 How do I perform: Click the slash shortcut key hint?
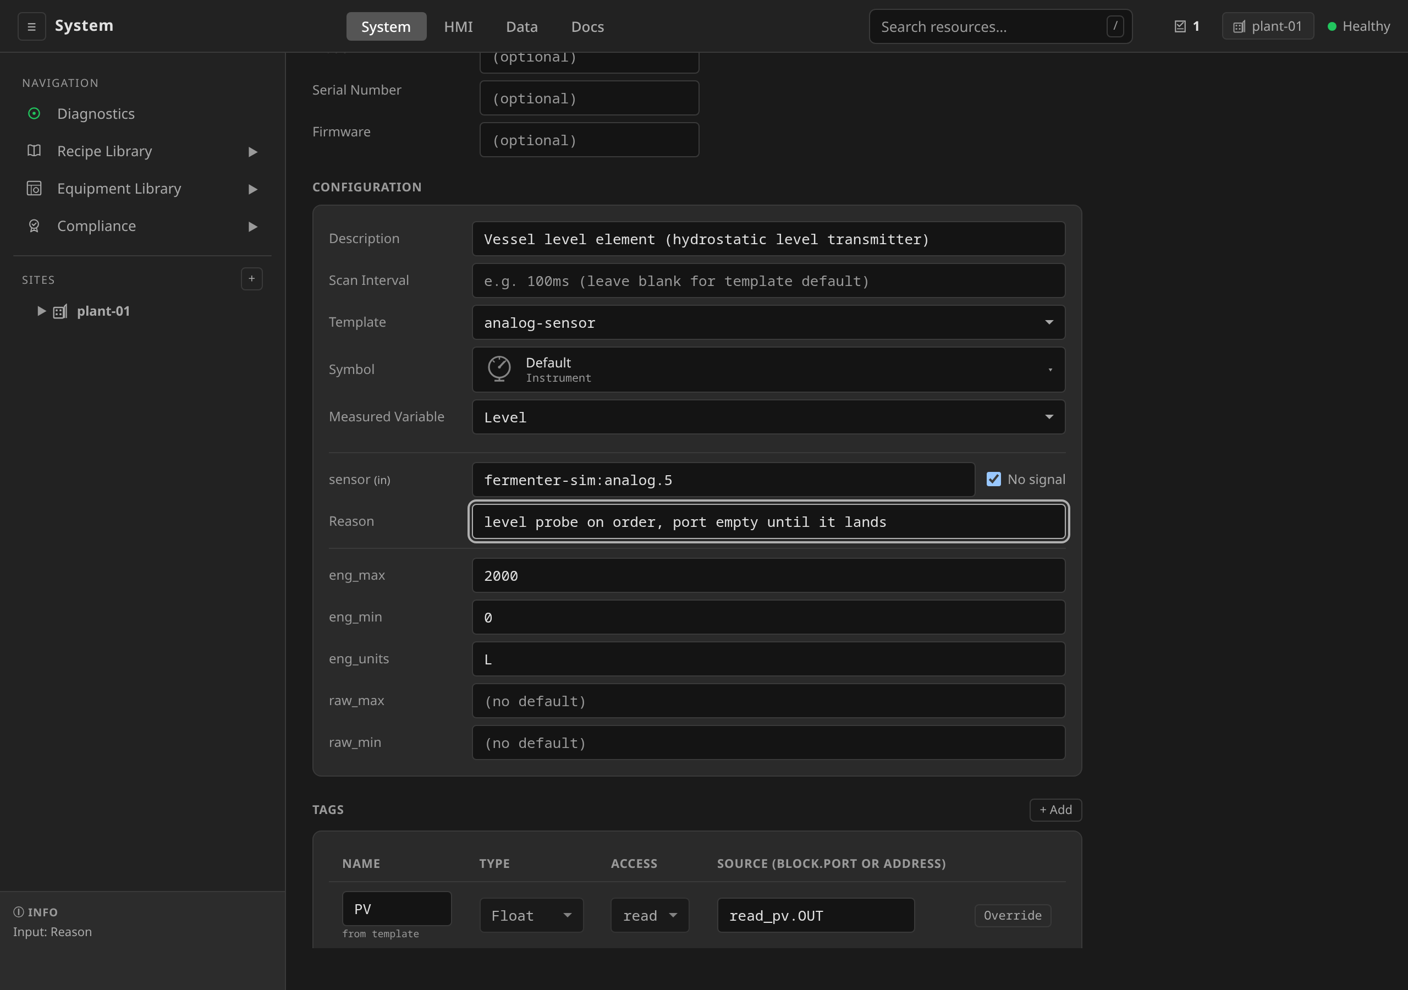click(x=1115, y=26)
